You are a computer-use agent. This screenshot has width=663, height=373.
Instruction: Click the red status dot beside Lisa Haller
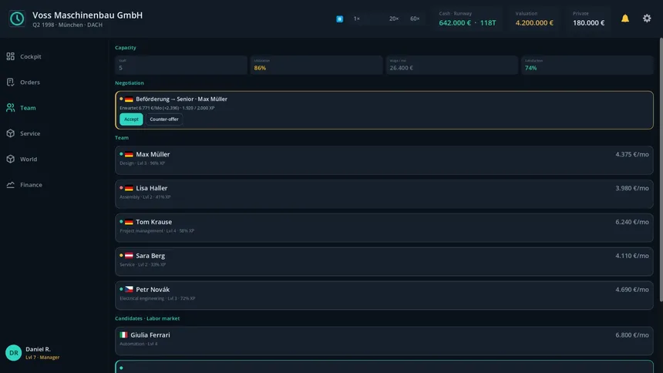click(121, 188)
